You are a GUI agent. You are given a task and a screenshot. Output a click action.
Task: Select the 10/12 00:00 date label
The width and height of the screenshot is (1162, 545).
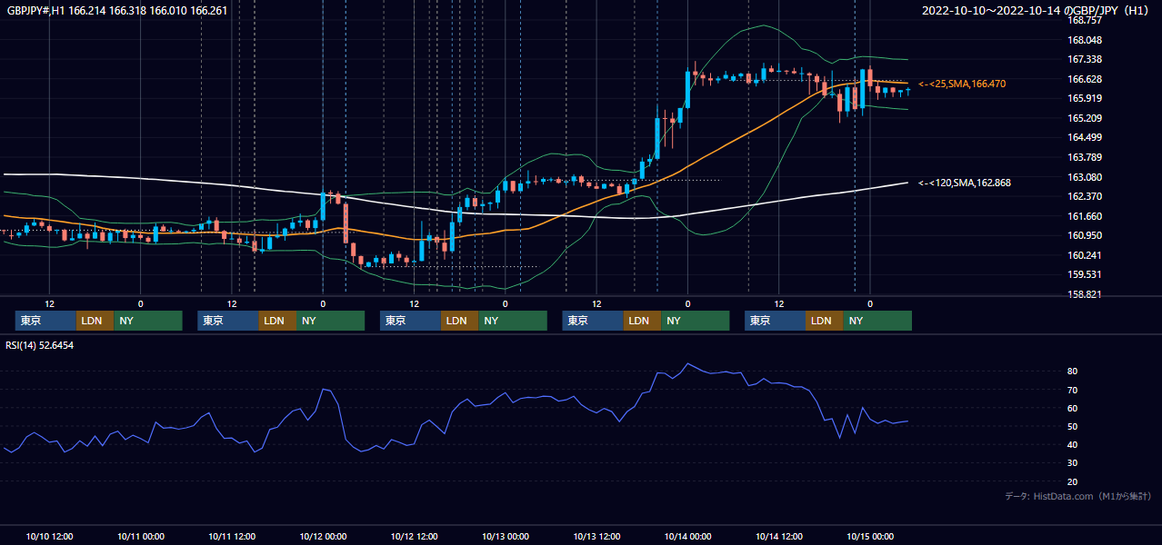(x=323, y=536)
